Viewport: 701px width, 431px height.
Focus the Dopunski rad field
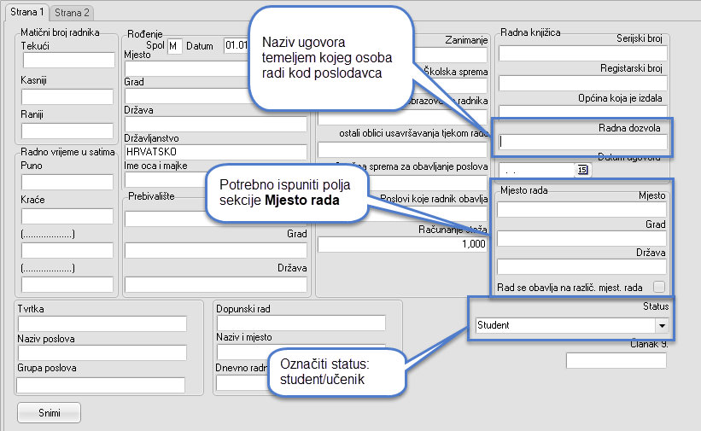tap(301, 323)
